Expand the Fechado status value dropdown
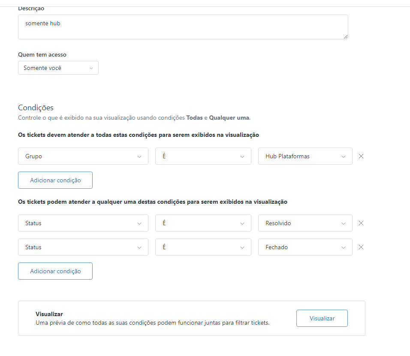The image size is (410, 356). (305, 247)
